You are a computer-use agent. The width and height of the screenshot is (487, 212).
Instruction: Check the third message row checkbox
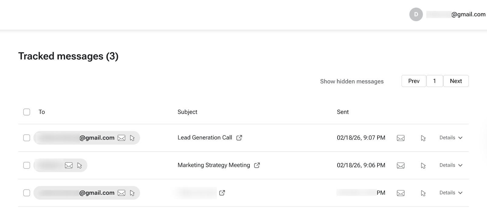coord(27,193)
